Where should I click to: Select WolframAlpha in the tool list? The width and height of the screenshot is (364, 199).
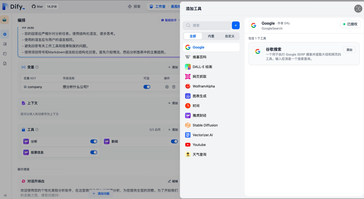click(x=211, y=86)
